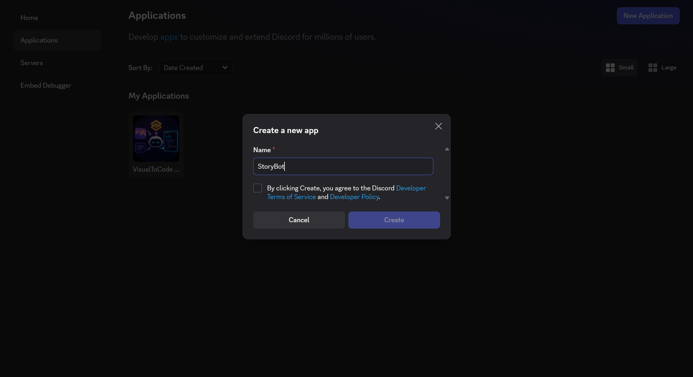Click the dialog scroll up arrow
This screenshot has width=693, height=377.
point(447,149)
